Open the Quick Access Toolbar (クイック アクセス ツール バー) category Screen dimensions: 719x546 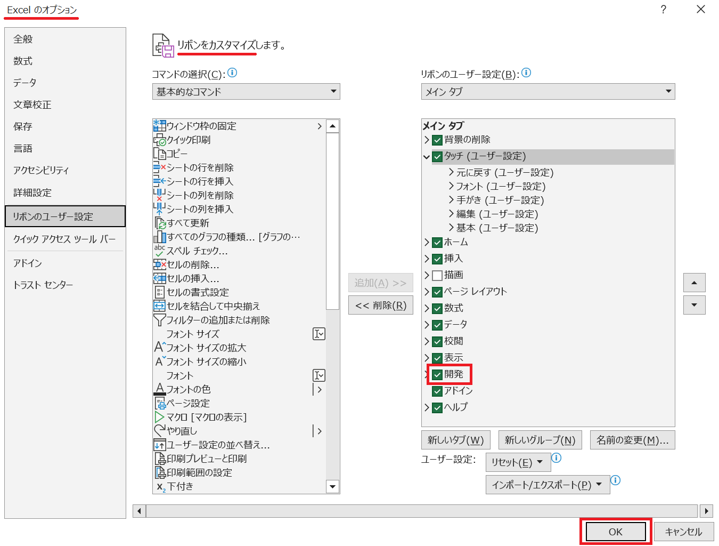click(64, 239)
